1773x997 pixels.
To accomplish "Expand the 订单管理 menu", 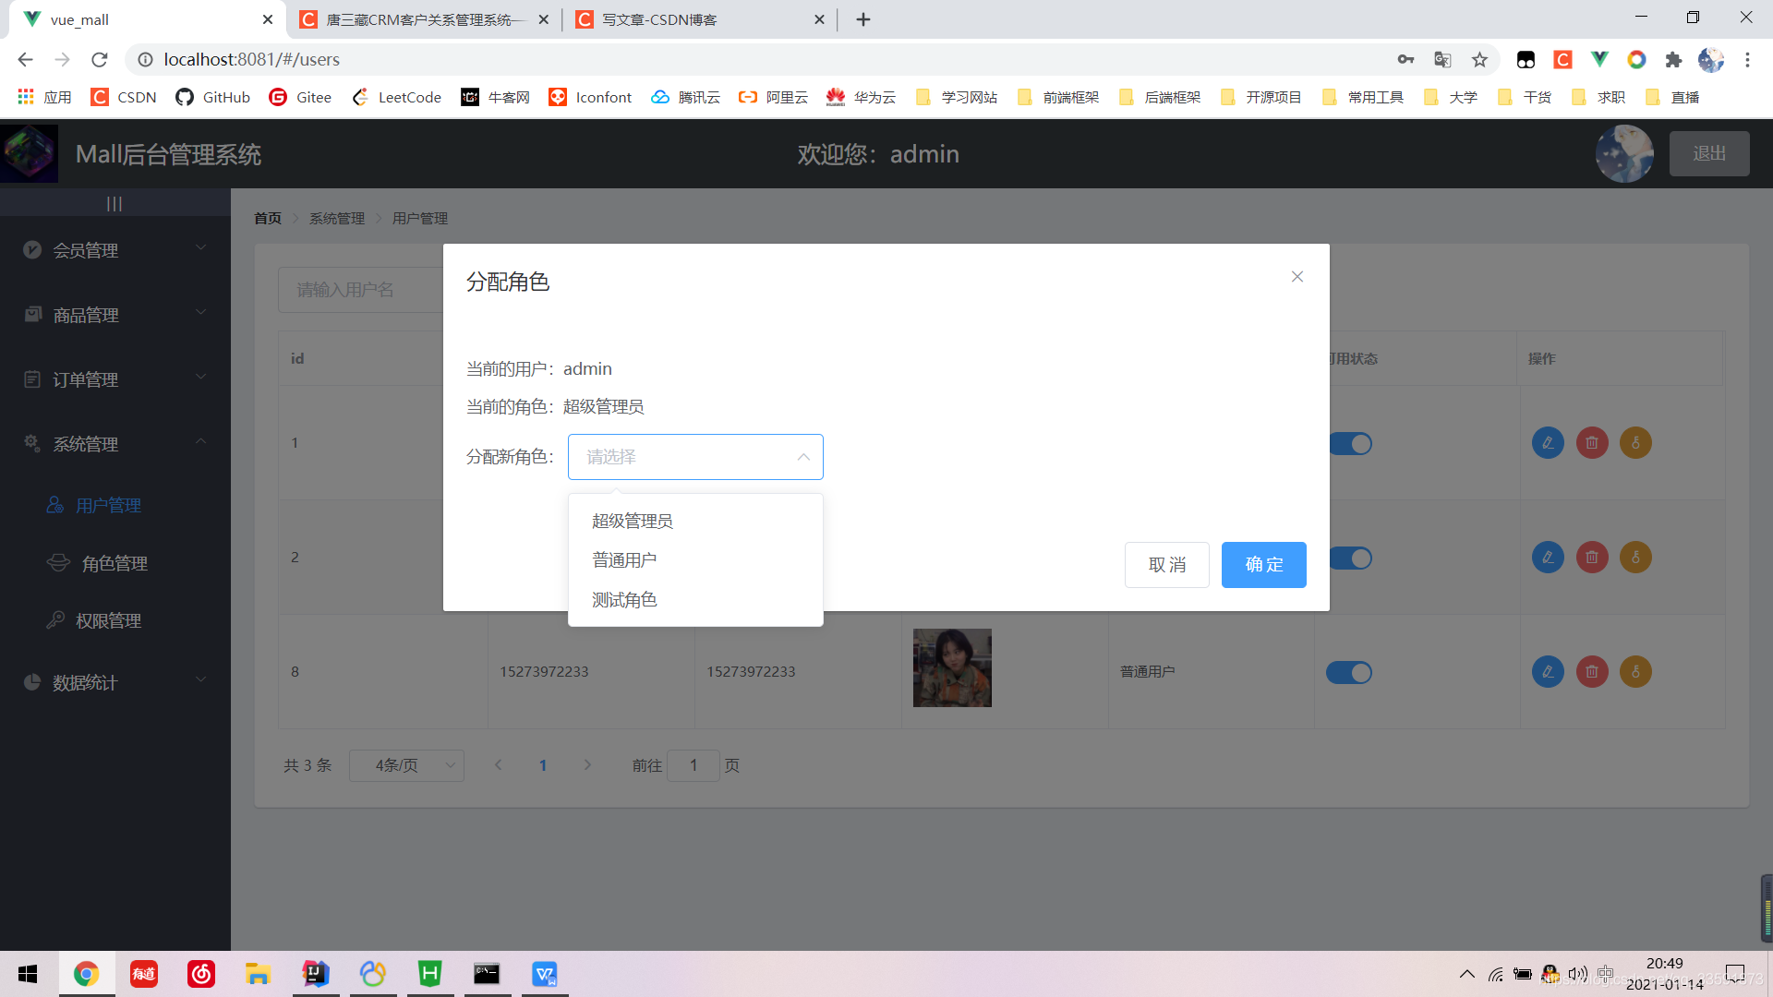I will pyautogui.click(x=115, y=379).
